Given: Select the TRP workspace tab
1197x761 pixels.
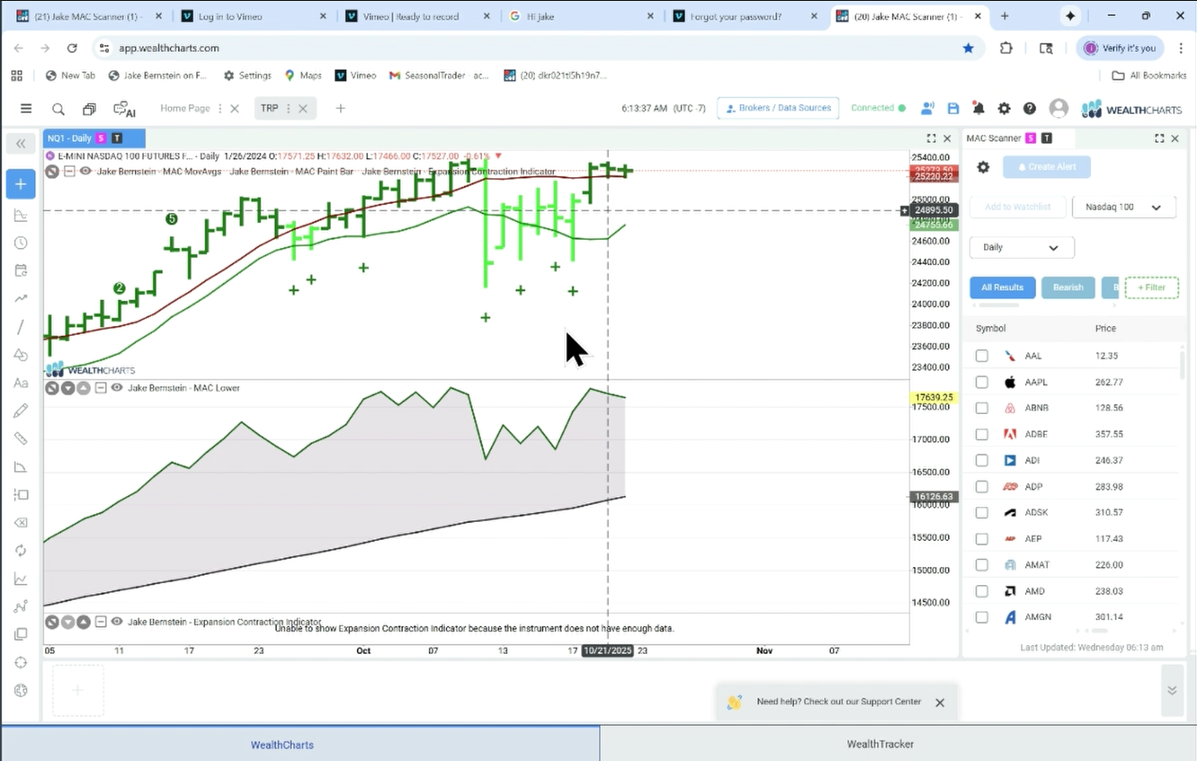Looking at the screenshot, I should tap(270, 109).
